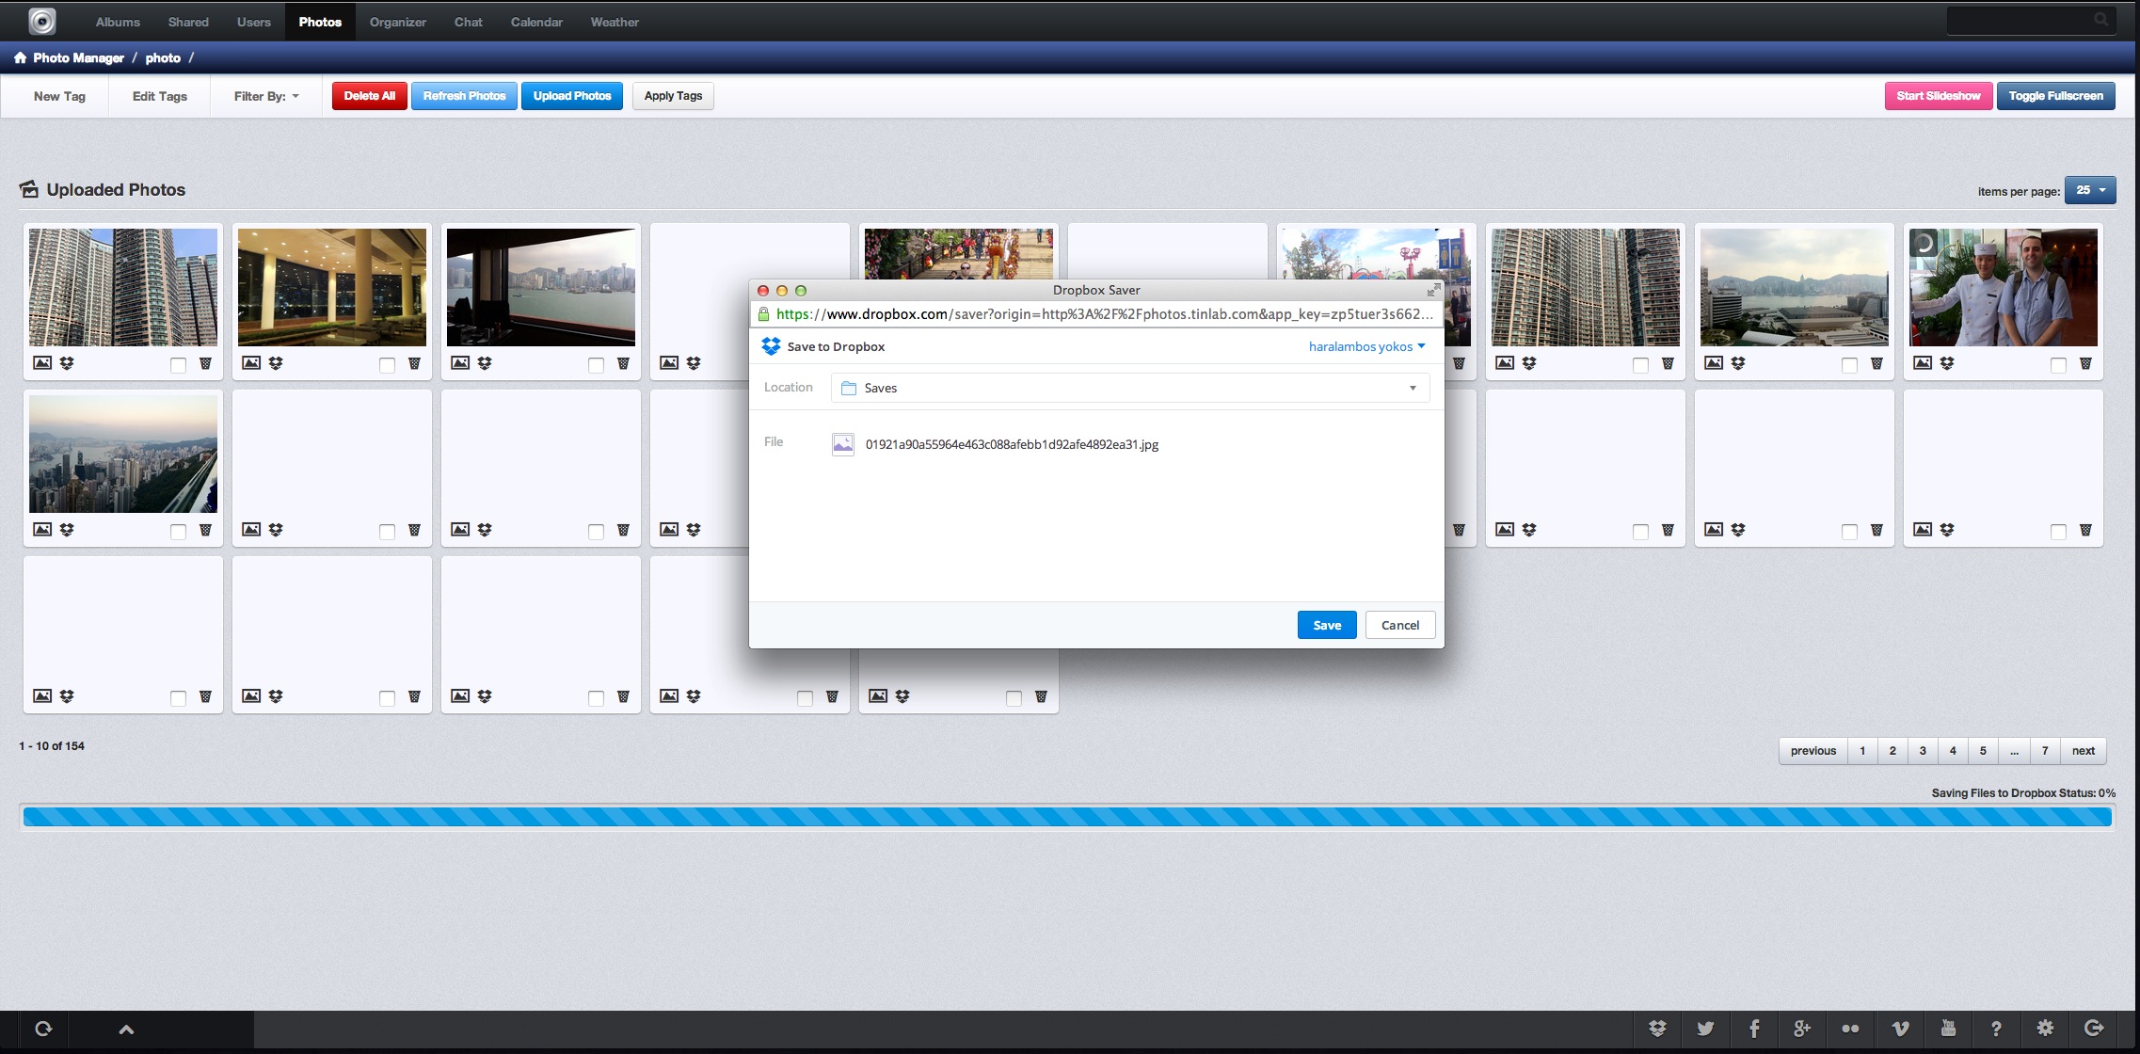Go to the Calendar tab

point(536,22)
